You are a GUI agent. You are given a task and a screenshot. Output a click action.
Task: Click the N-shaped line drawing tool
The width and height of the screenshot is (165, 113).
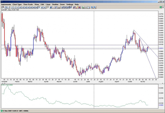pyautogui.click(x=65, y=7)
